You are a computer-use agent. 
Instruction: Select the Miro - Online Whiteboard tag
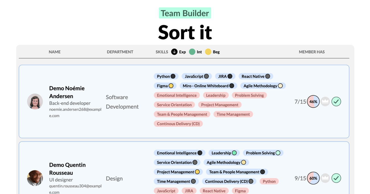click(208, 86)
